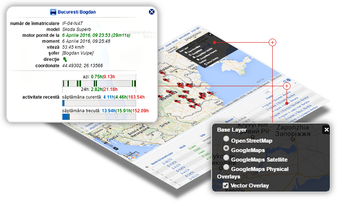The image size is (341, 204).
Task: Click the last week activity bar
Action: (99, 116)
